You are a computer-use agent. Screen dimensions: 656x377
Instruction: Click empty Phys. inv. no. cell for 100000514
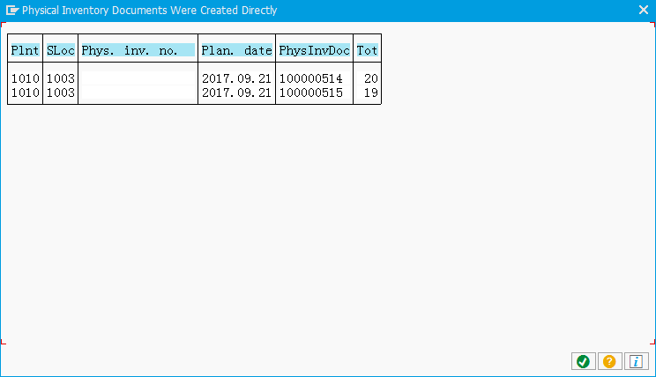coord(138,78)
